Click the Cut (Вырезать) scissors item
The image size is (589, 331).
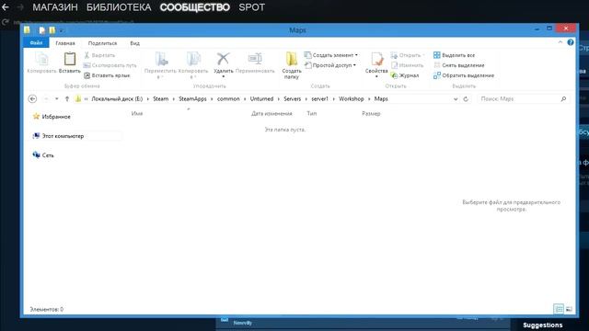point(99,55)
